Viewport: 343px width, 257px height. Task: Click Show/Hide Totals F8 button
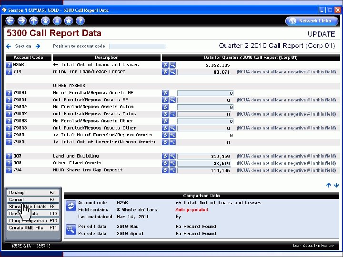click(x=33, y=207)
